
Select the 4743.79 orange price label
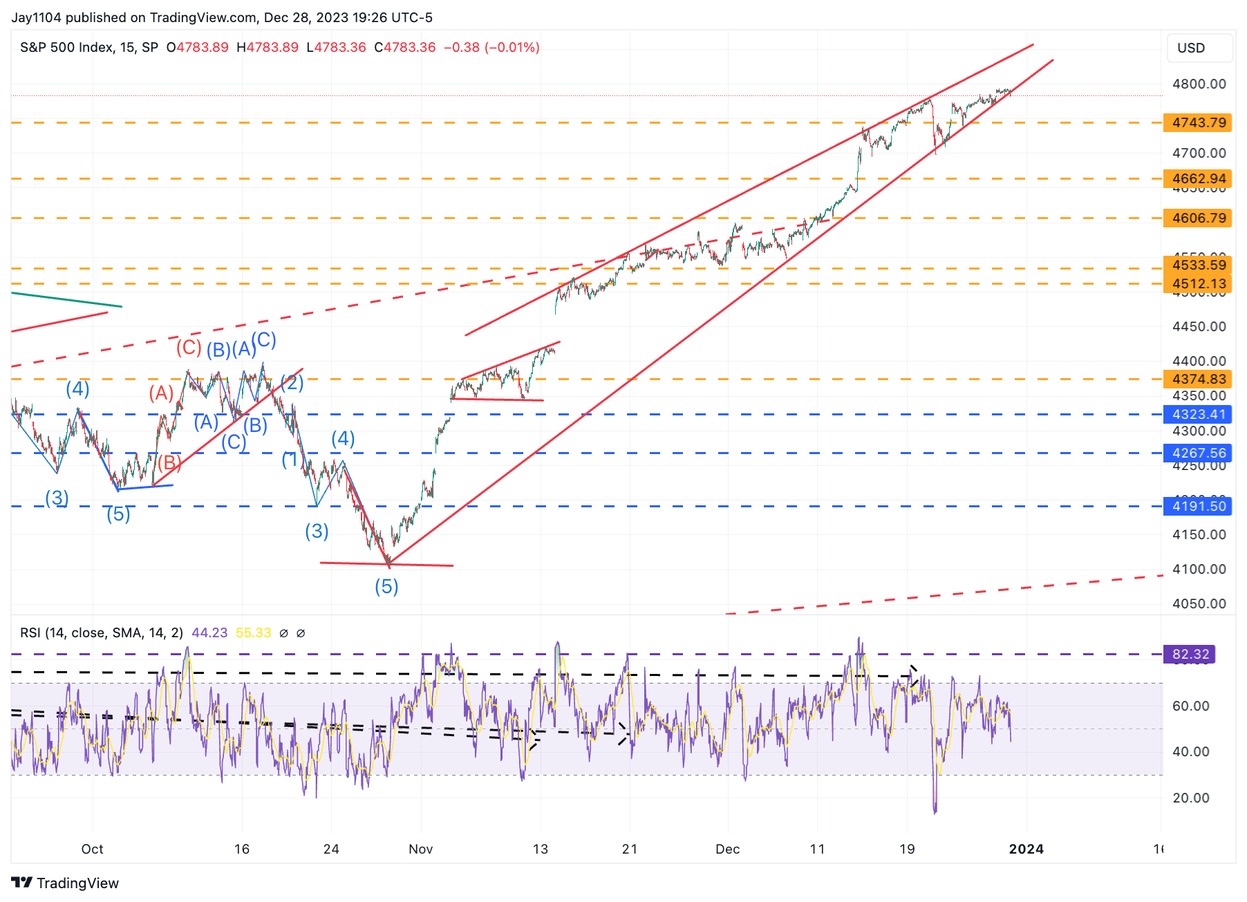(1199, 122)
